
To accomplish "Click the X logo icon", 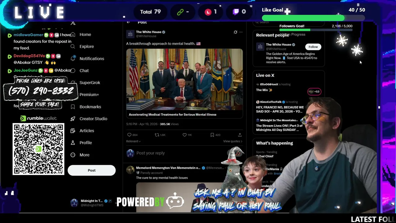I will point(73,23).
